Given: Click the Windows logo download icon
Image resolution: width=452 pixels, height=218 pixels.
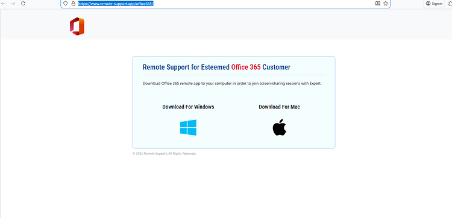Looking at the screenshot, I should point(188,128).
